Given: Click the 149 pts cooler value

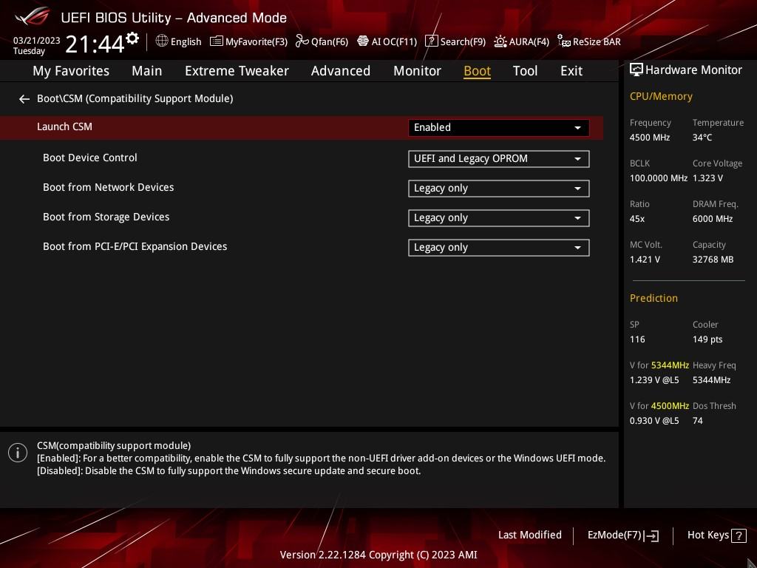Looking at the screenshot, I should [707, 339].
